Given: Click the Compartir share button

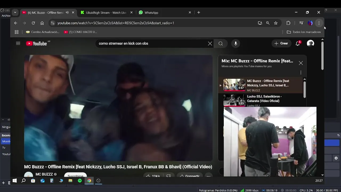Looking at the screenshot, I should point(190,176).
